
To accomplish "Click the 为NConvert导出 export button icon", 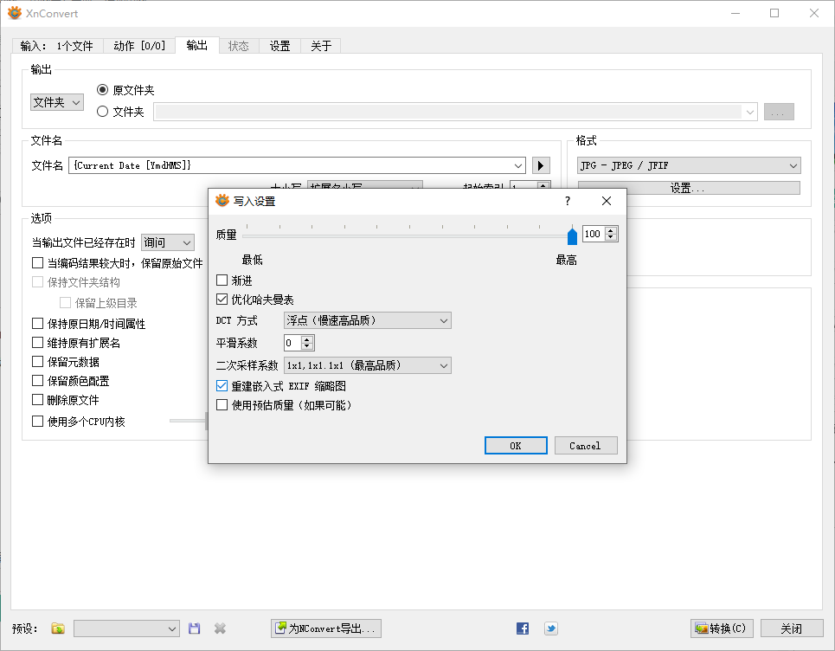I will [x=280, y=628].
